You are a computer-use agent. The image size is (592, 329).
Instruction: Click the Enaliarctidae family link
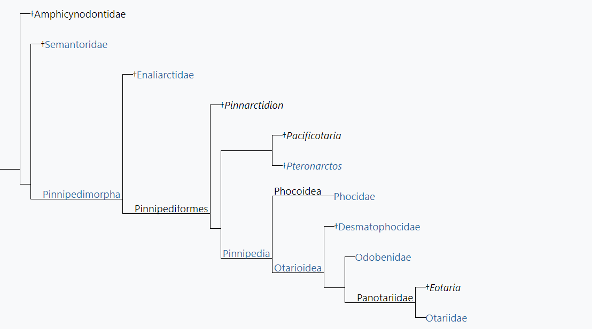pos(165,75)
